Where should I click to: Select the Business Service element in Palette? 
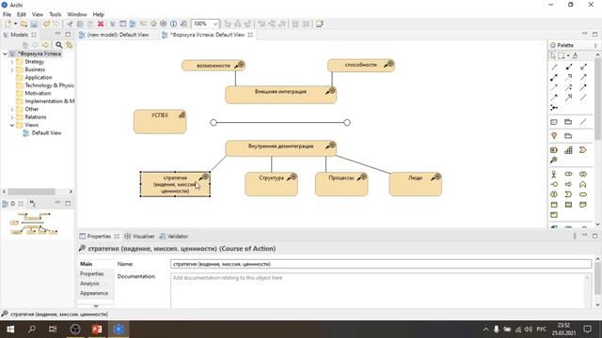coord(583,194)
